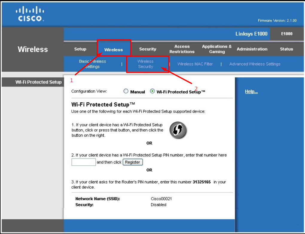Image resolution: width=305 pixels, height=234 pixels.
Task: Click the E1000 model label
Action: click(x=286, y=34)
